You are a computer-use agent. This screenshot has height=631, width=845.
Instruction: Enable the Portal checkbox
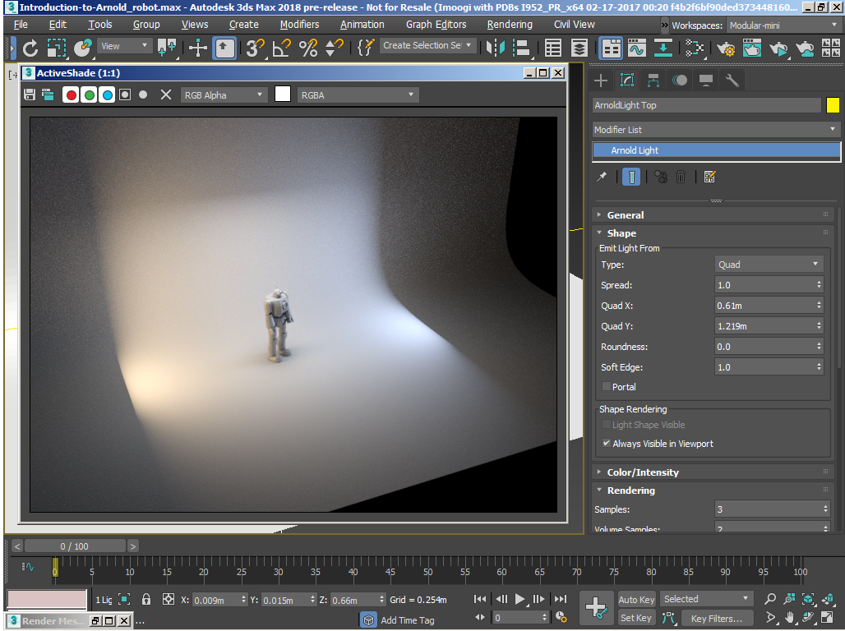pos(607,387)
